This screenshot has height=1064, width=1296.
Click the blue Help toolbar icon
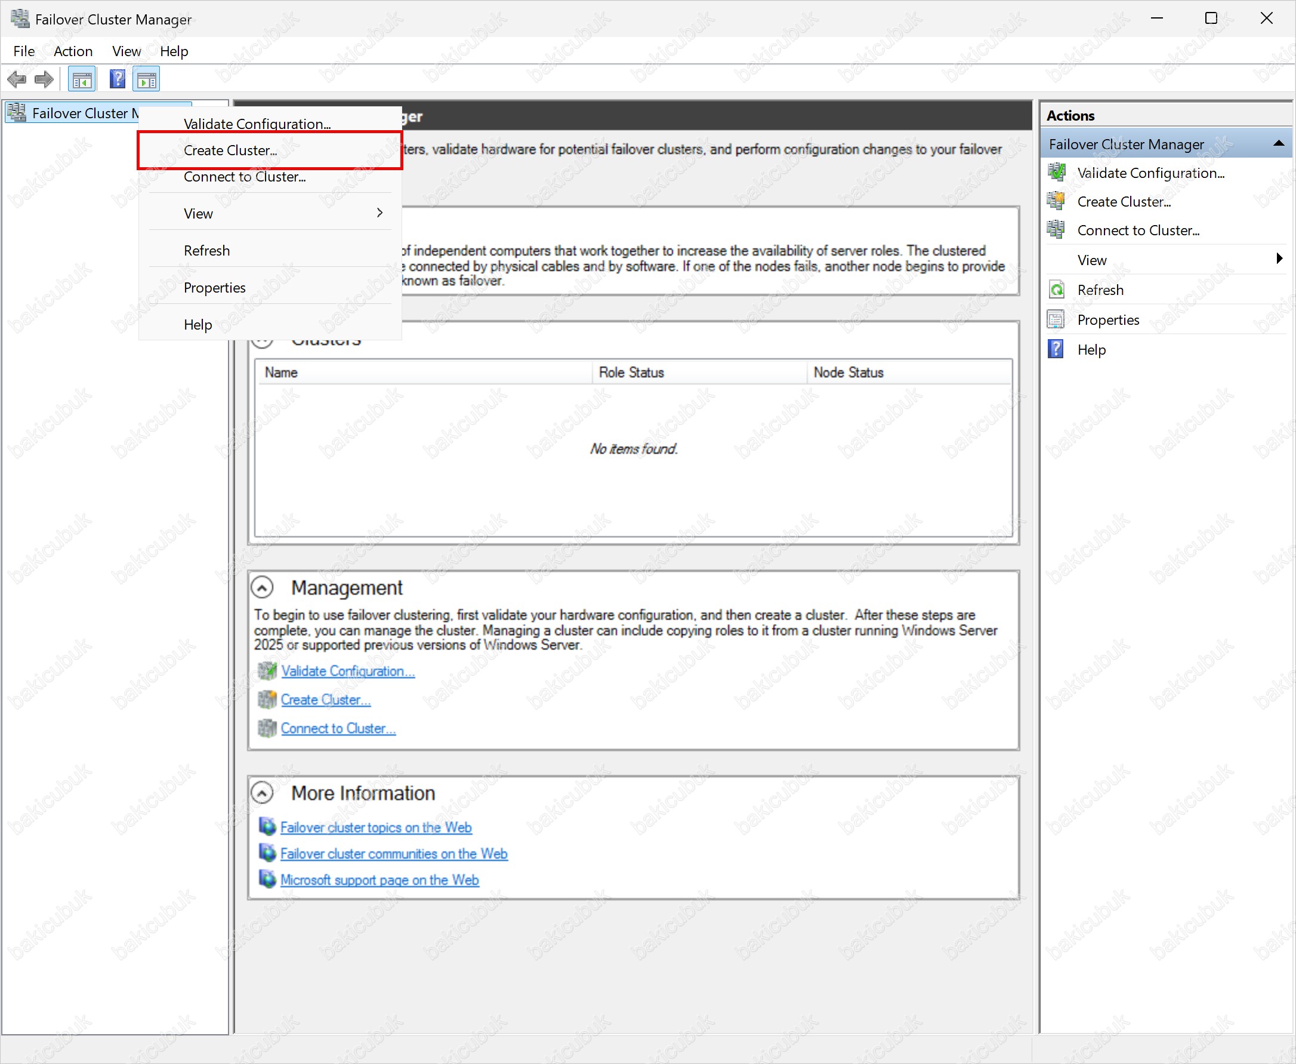click(117, 79)
